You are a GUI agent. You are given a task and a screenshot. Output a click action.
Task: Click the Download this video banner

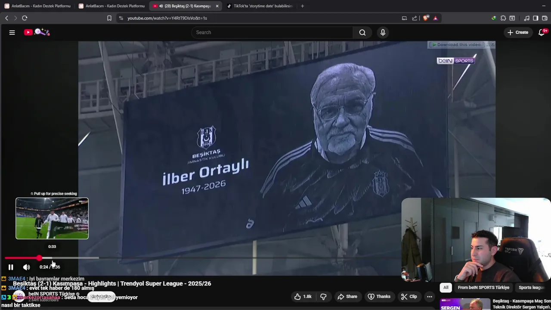point(456,45)
